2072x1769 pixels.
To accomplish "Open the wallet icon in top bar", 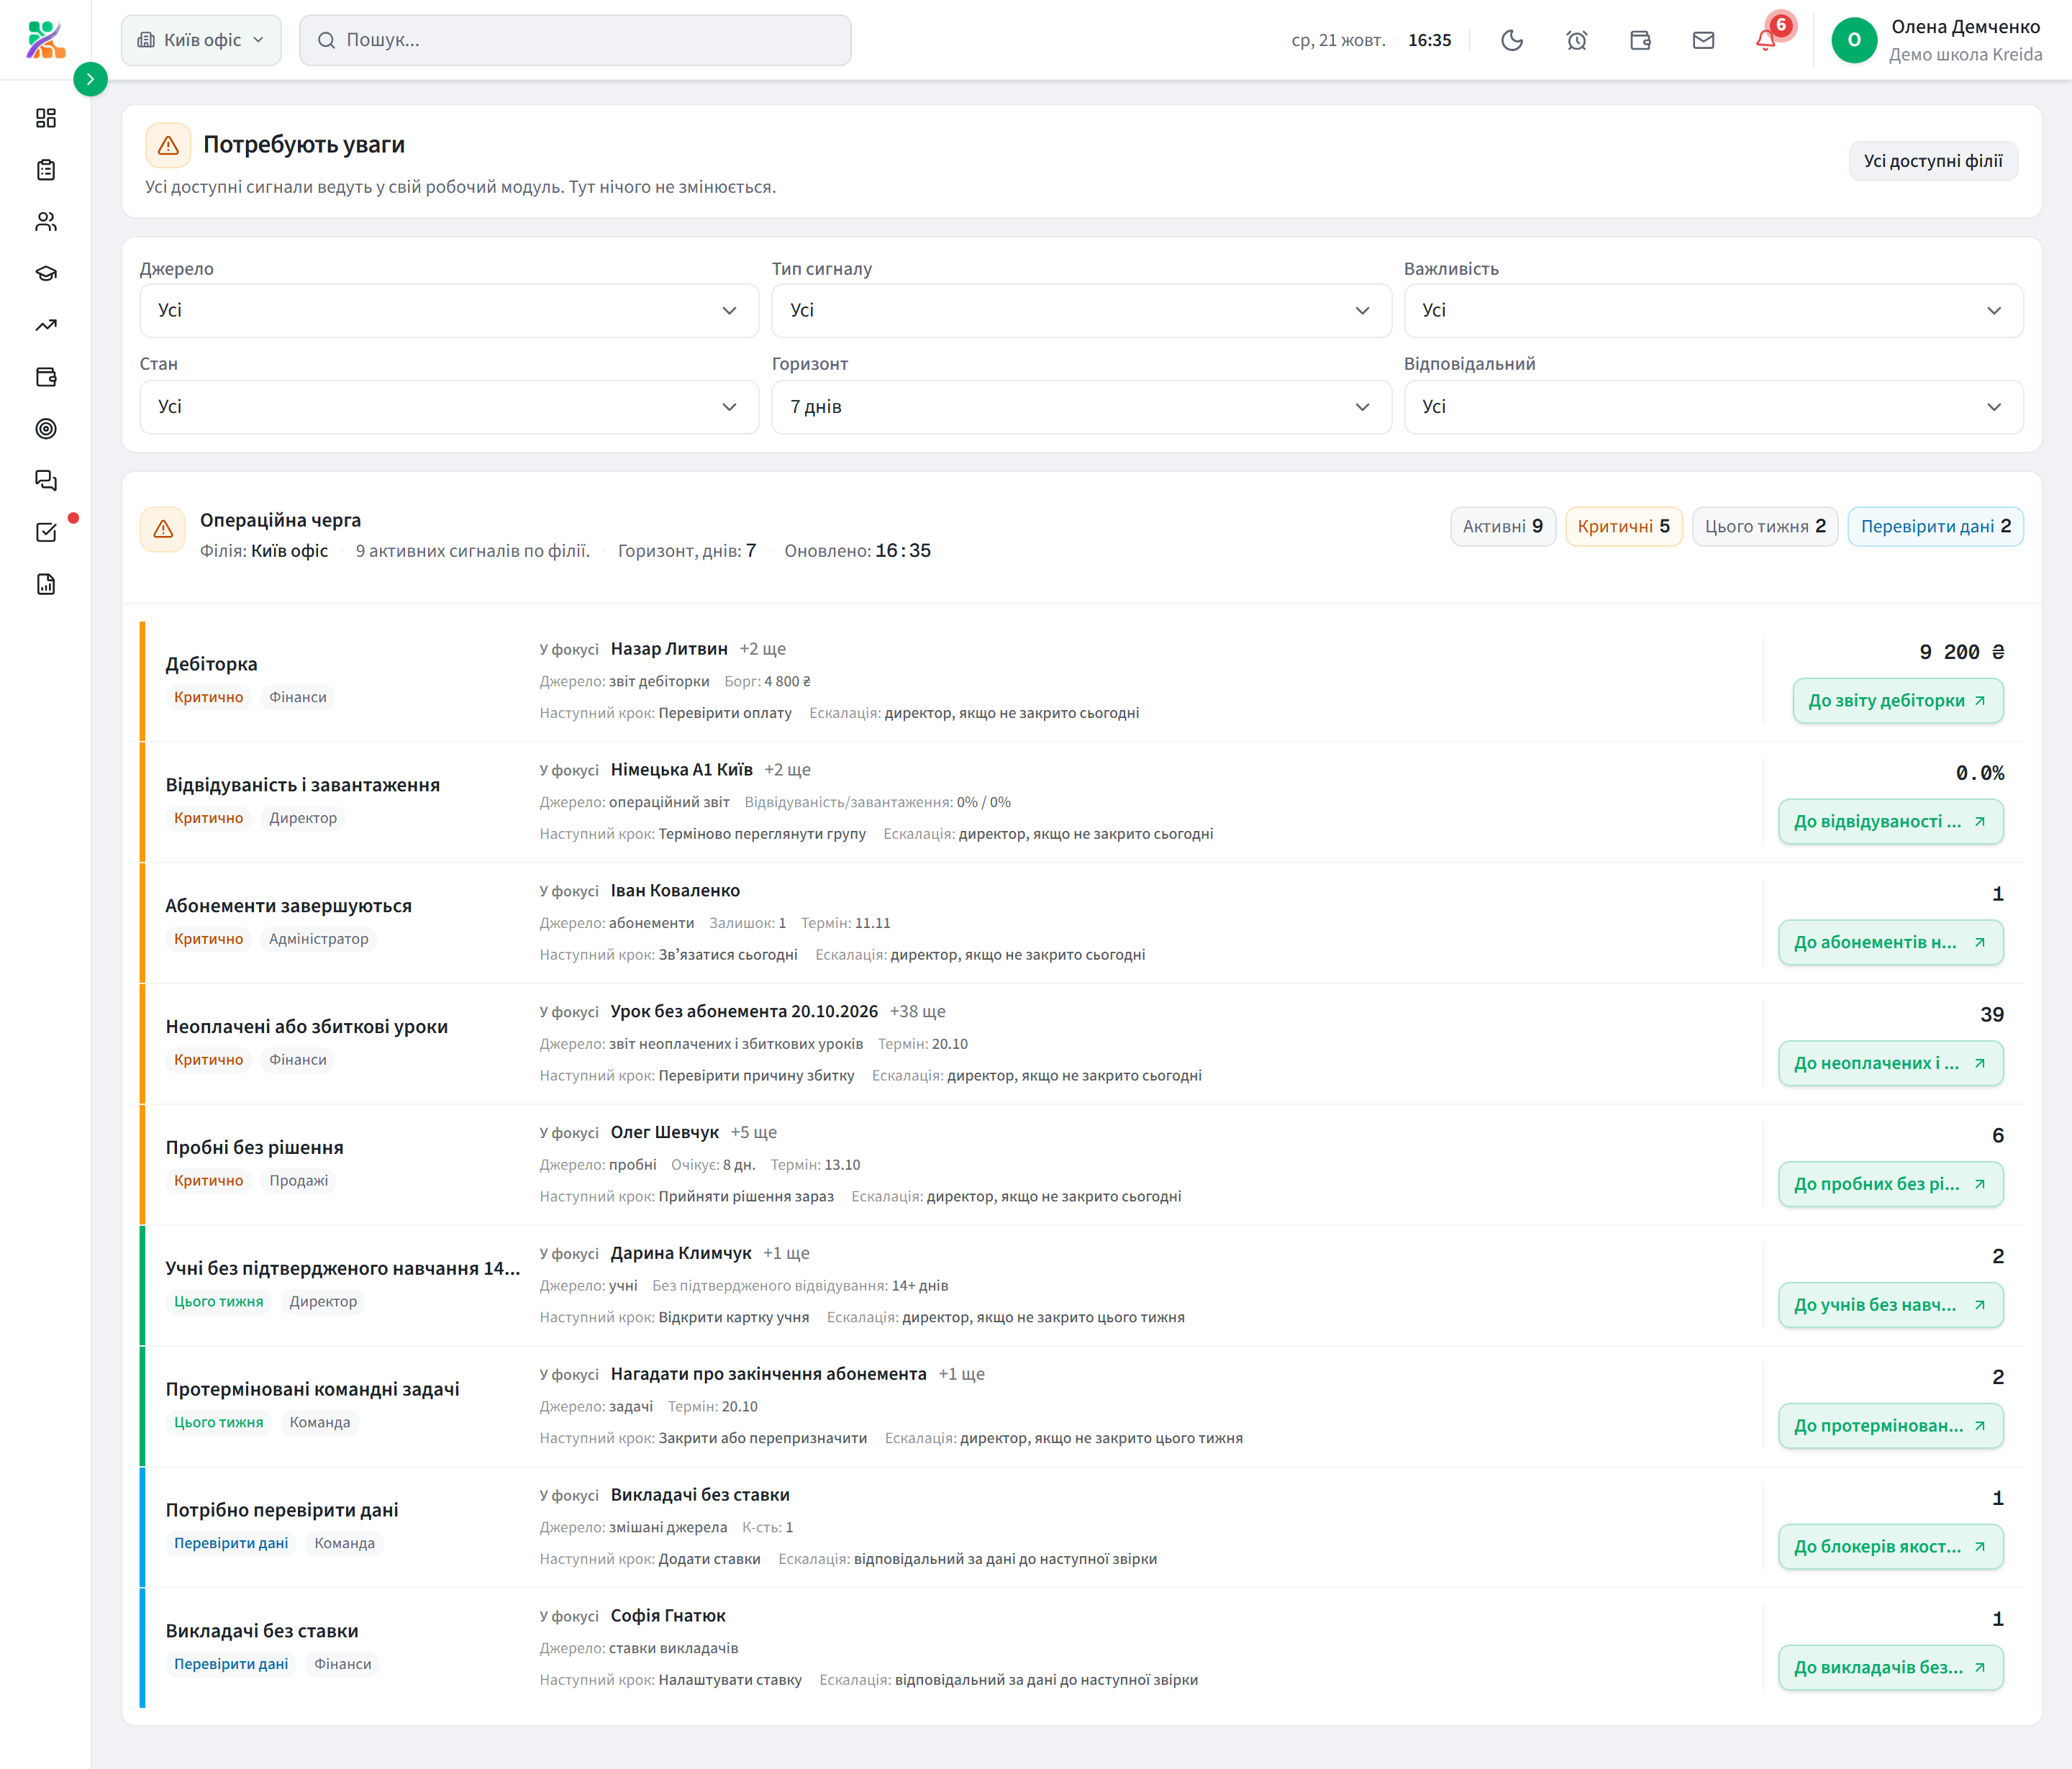I will [1640, 40].
